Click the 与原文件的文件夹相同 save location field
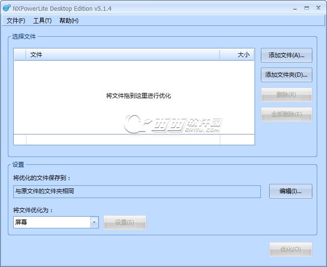Viewport: 327px width, 267px height. click(137, 191)
